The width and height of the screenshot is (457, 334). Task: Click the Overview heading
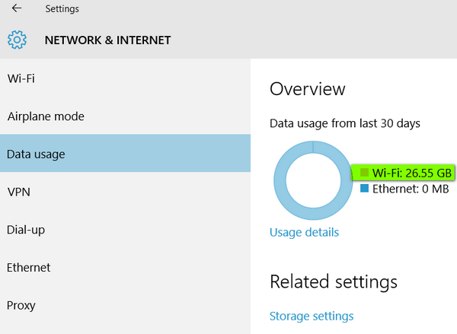tap(308, 89)
